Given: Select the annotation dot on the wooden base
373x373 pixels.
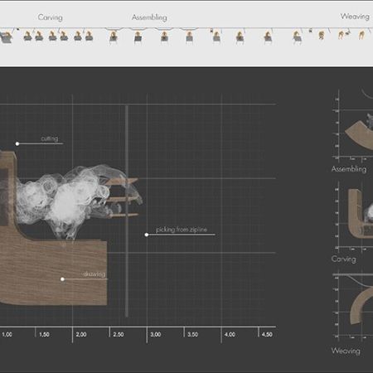Looking at the screenshot, I should [62, 279].
